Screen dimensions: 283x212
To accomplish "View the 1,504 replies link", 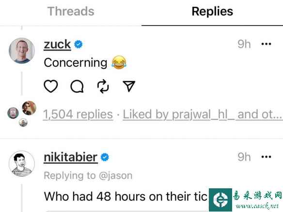I will [x=78, y=115].
